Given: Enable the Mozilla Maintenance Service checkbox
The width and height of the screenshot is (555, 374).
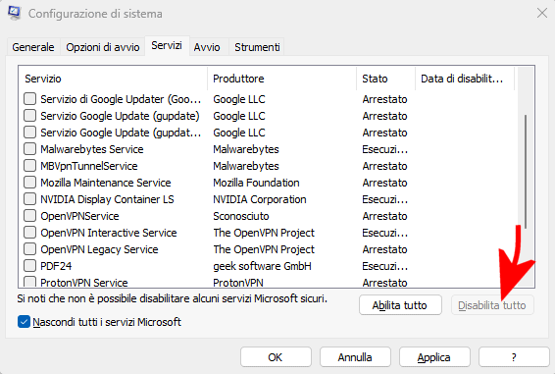Looking at the screenshot, I should click(x=30, y=183).
